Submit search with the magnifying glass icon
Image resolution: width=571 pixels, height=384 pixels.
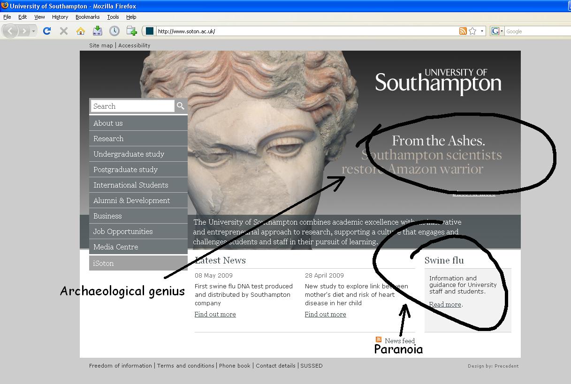pos(181,106)
